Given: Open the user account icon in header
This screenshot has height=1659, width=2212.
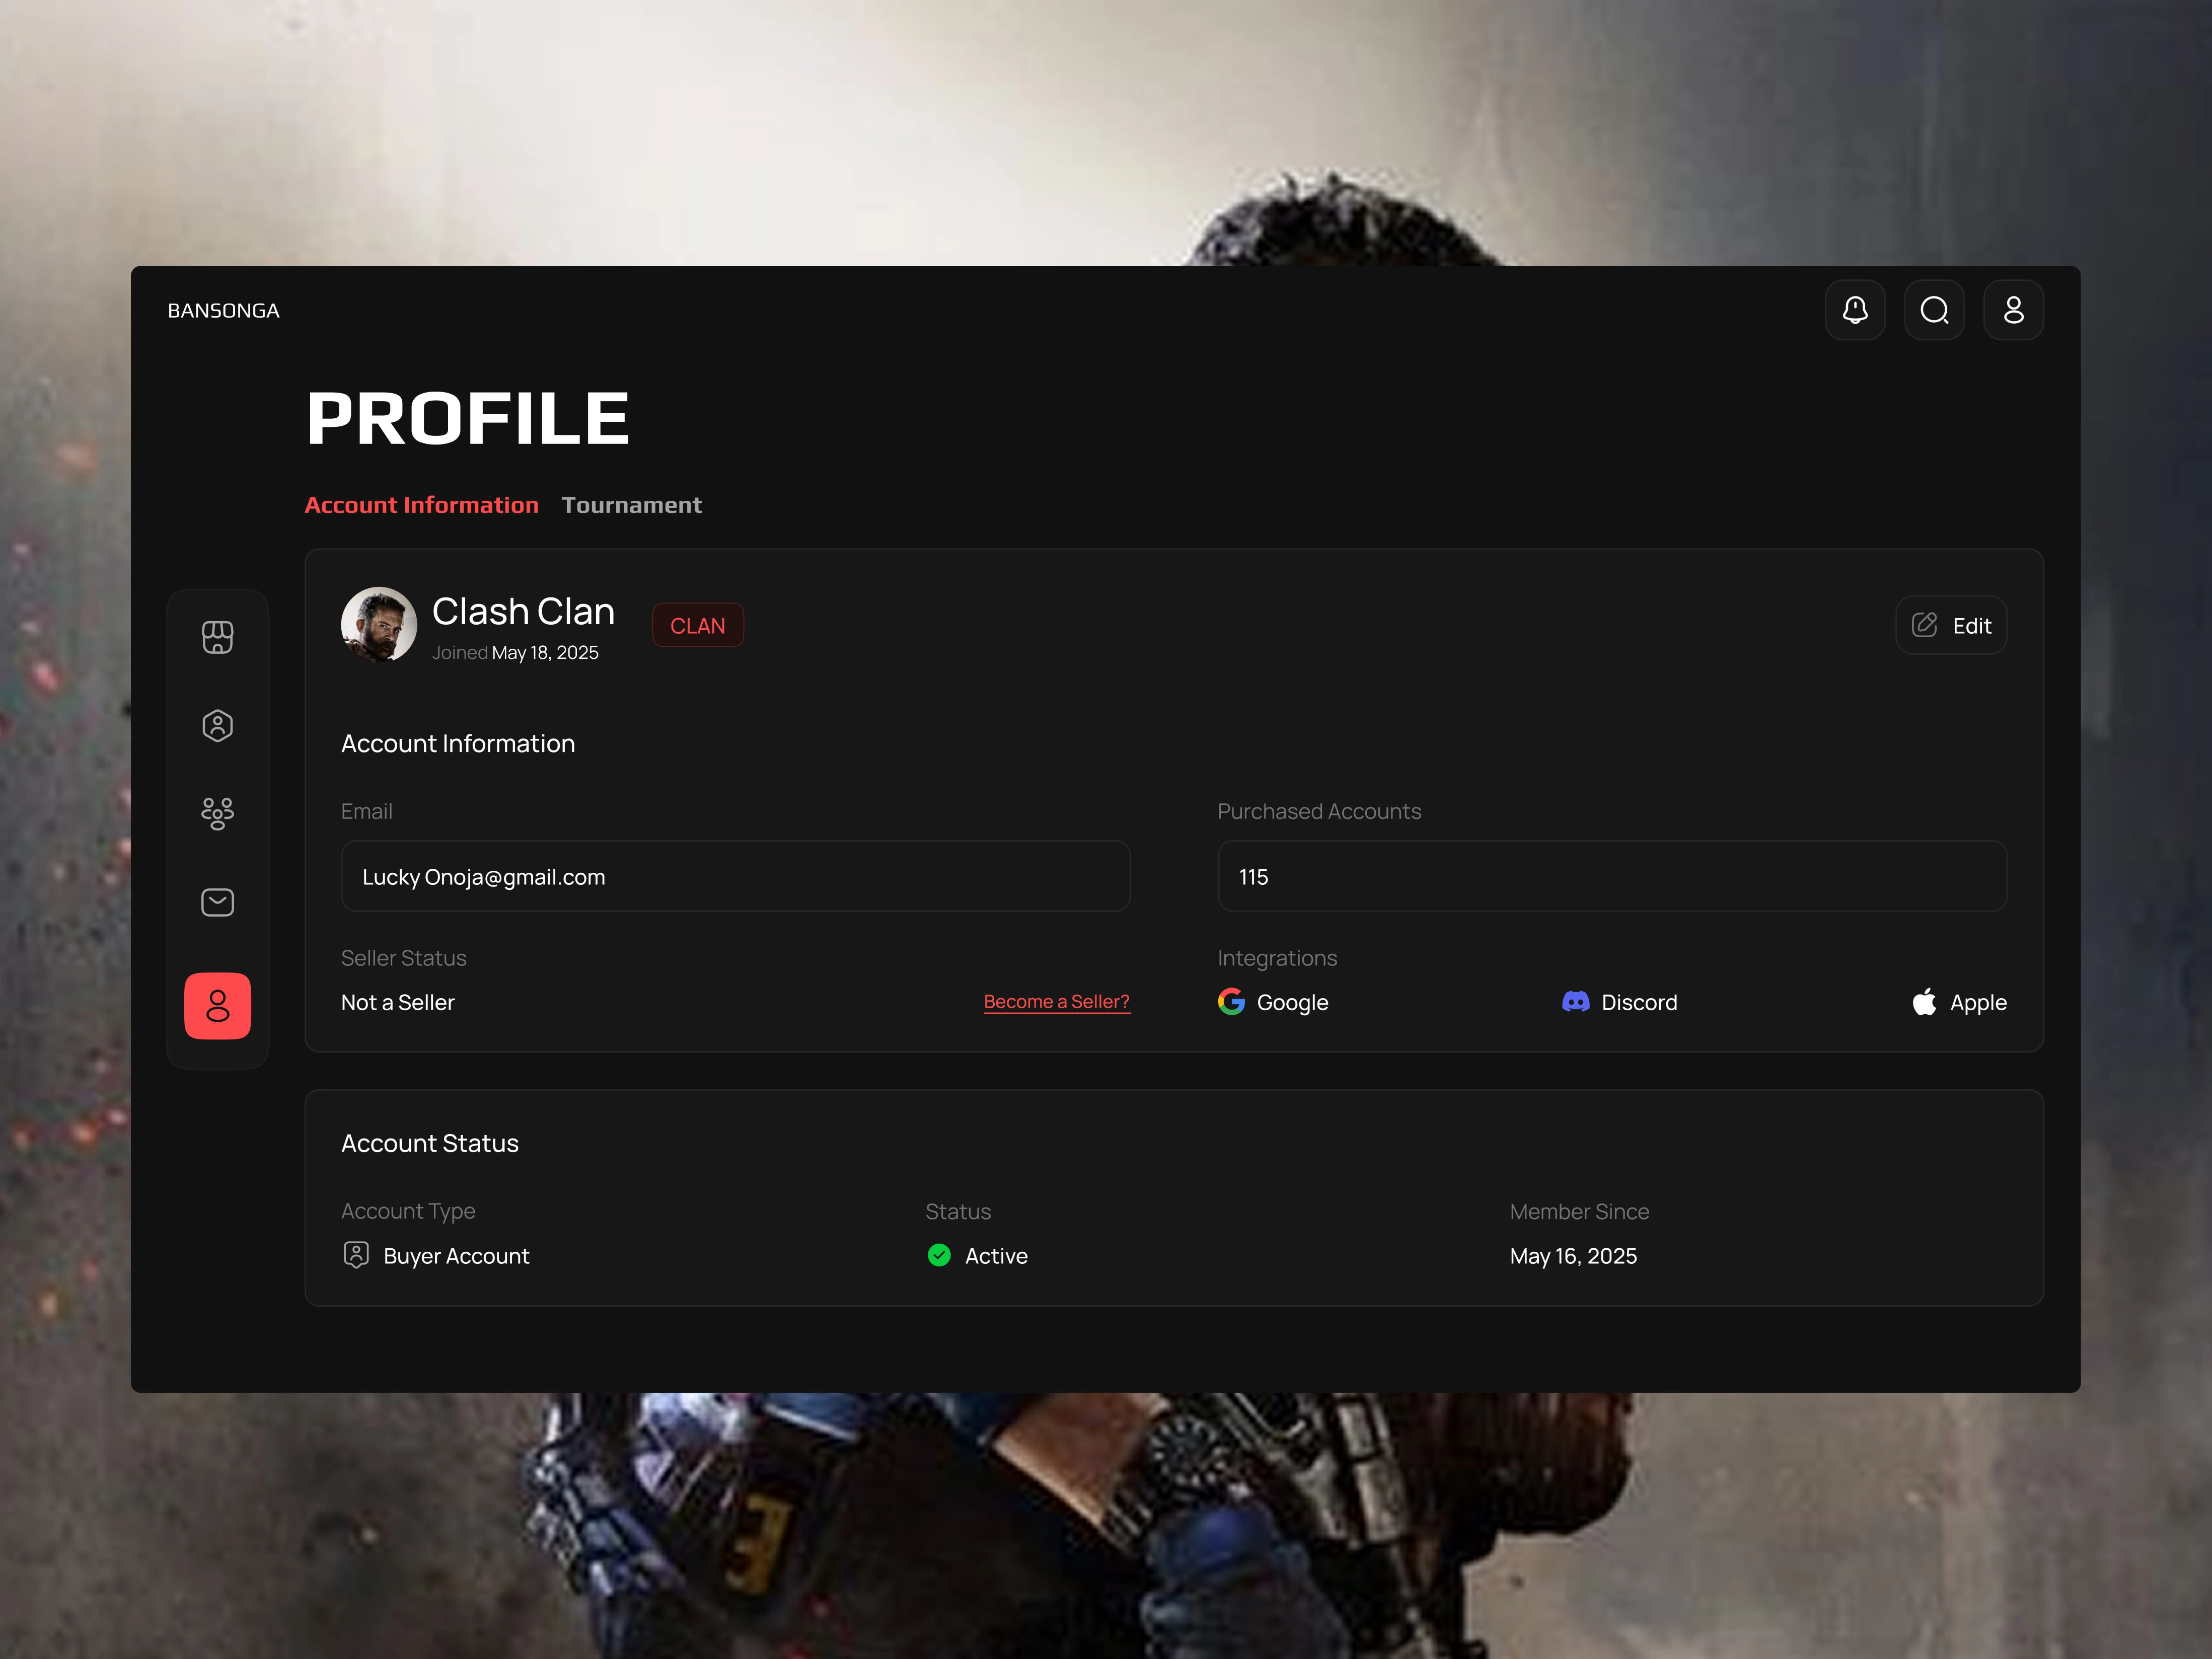Looking at the screenshot, I should pos(2012,310).
